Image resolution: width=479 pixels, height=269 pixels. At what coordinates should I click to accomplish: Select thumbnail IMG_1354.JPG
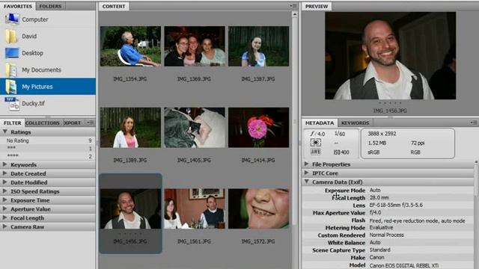130,46
